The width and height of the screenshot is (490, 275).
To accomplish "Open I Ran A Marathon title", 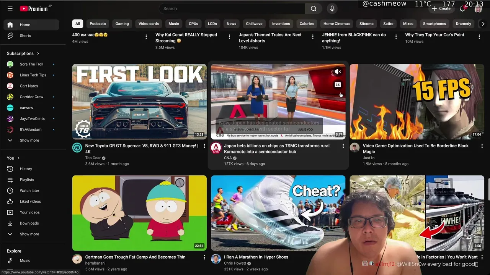I will pos(256,257).
